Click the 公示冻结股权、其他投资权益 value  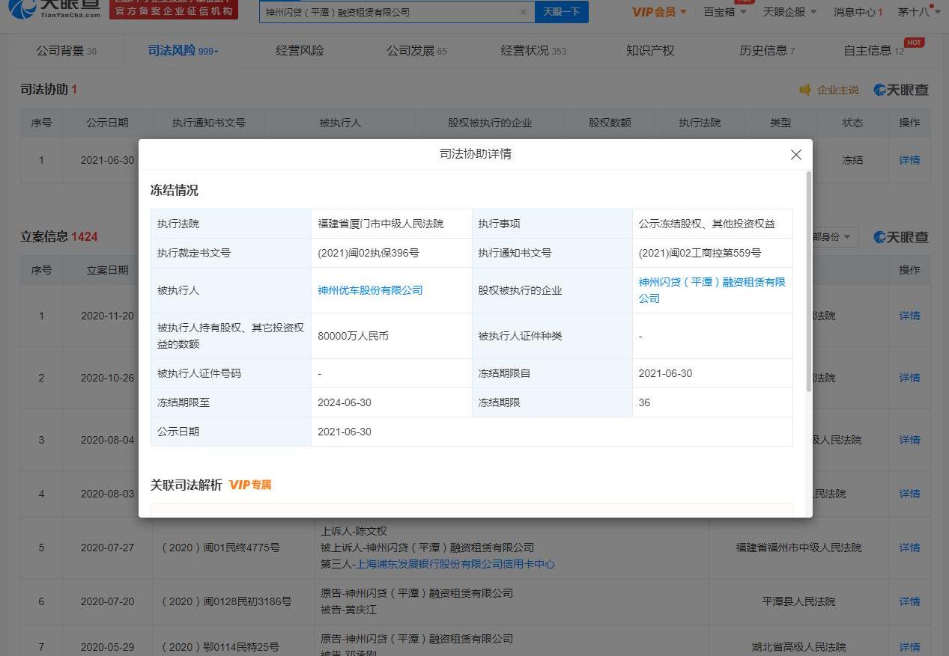click(x=706, y=224)
